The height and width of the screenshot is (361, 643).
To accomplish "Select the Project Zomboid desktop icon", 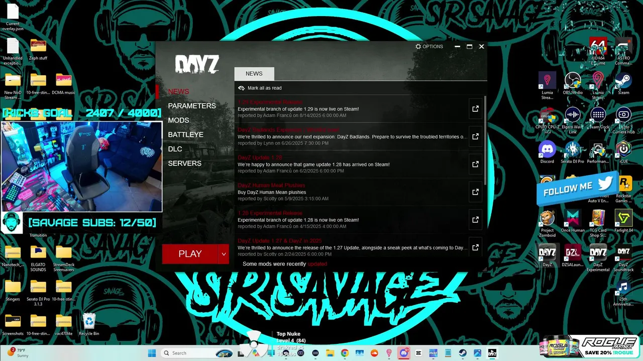I will point(547,223).
